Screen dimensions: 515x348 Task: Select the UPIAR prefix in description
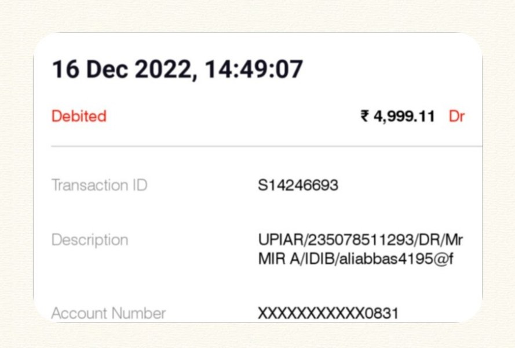coord(280,240)
